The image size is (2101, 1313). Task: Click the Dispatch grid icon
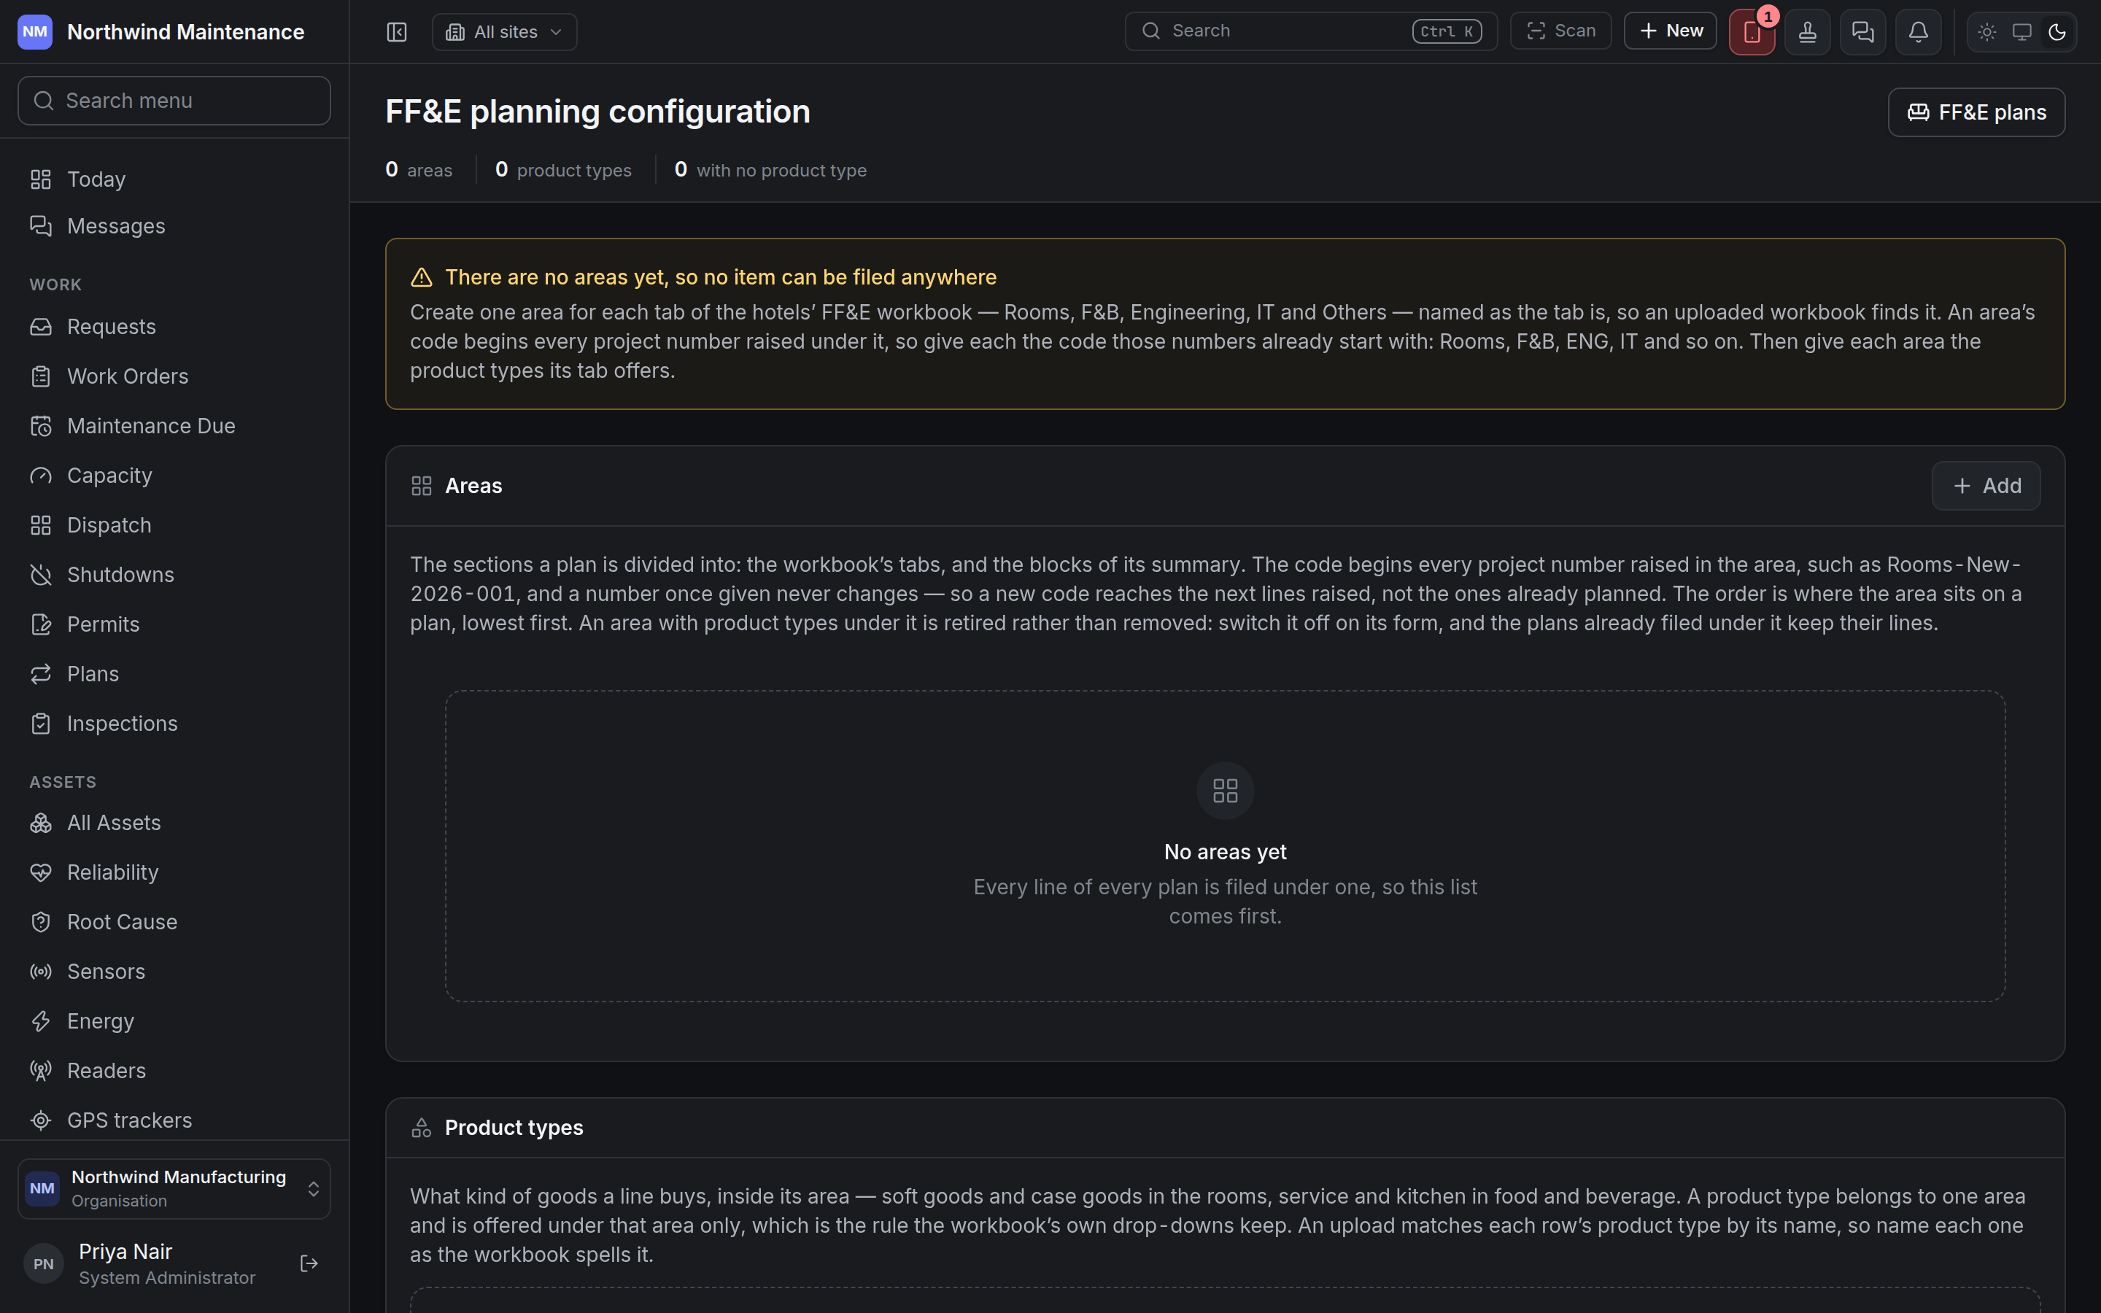point(41,525)
